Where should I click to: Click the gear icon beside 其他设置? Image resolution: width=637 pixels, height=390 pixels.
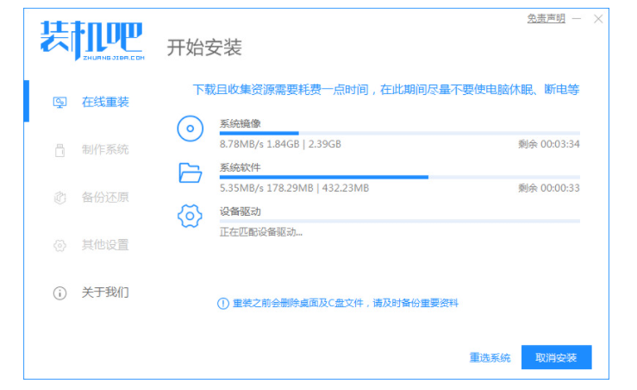click(59, 245)
